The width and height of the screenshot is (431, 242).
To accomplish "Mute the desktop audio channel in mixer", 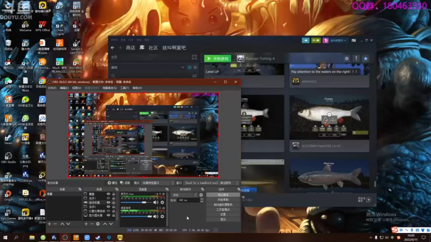I will [x=156, y=217].
